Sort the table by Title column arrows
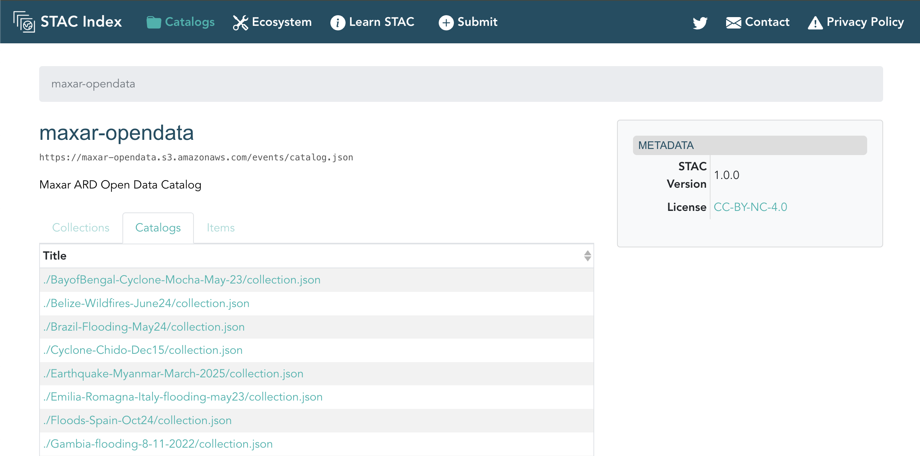920x456 pixels. [x=587, y=256]
